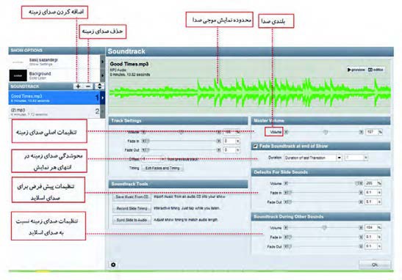Click the Sync Slide to Audio button
Viewport: 402px width, 280px height.
coord(132,220)
